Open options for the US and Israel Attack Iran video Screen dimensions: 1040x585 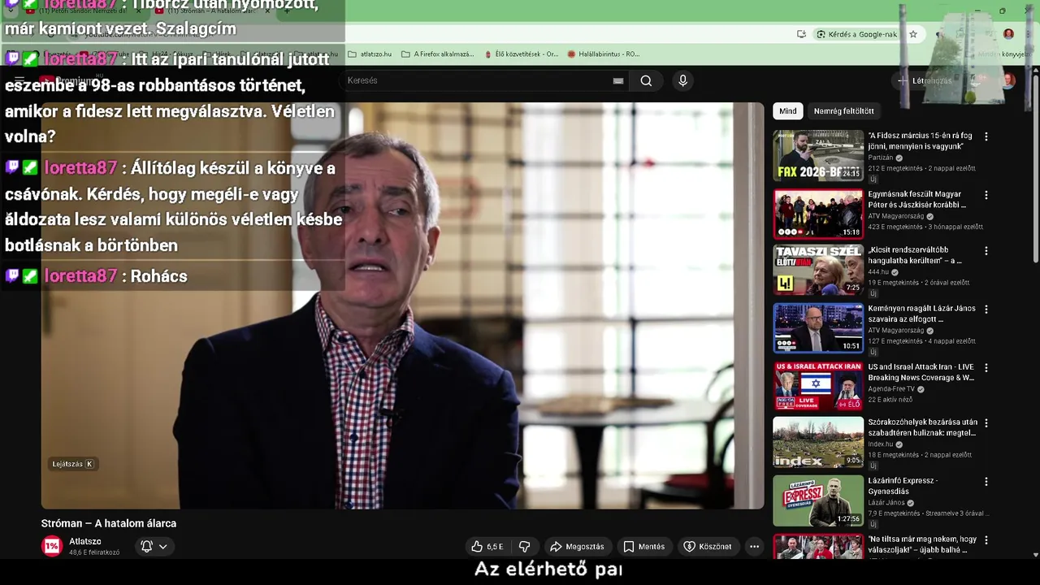coord(986,367)
